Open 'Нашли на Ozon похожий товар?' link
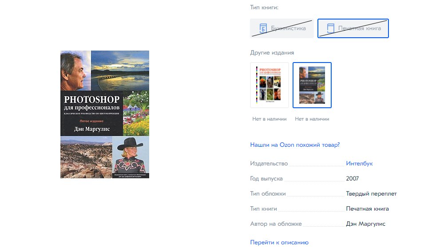 [295, 145]
